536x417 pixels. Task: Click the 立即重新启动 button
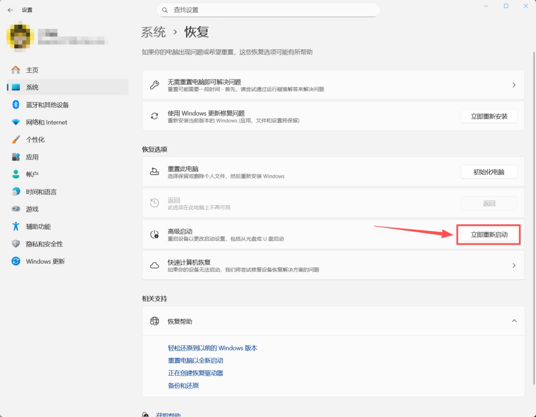[489, 235]
